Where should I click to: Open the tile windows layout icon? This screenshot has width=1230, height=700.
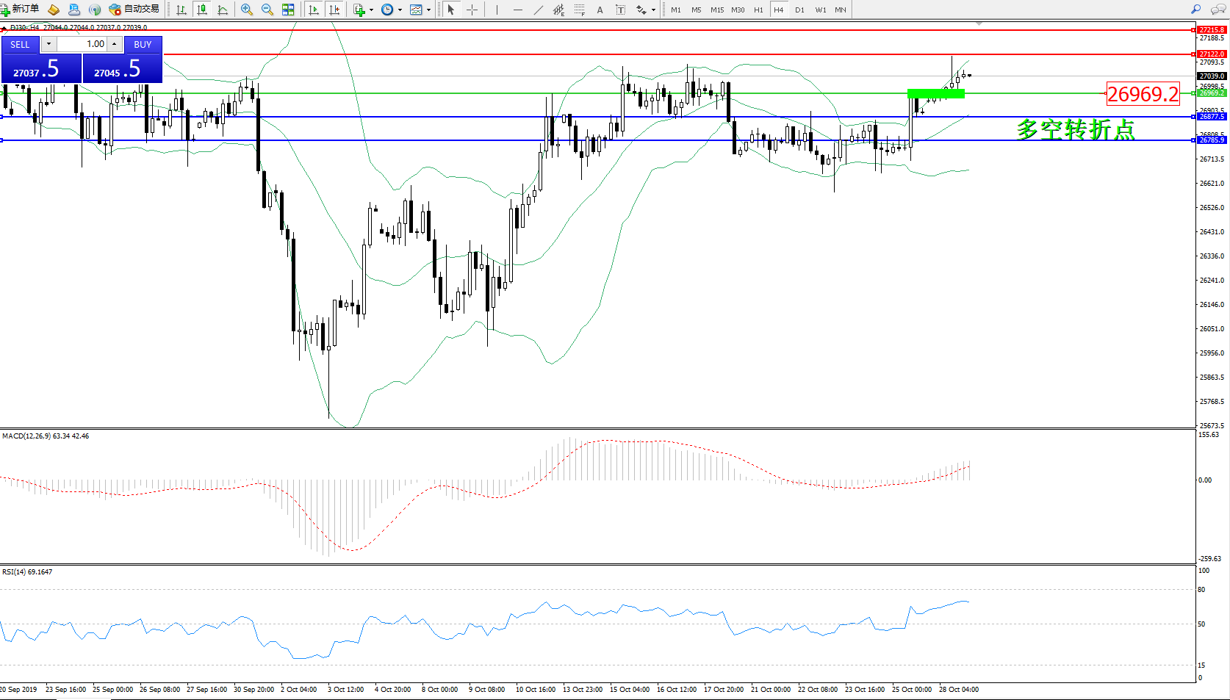coord(288,10)
